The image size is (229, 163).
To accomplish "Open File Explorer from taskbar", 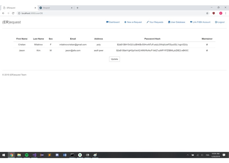I will point(19,155).
